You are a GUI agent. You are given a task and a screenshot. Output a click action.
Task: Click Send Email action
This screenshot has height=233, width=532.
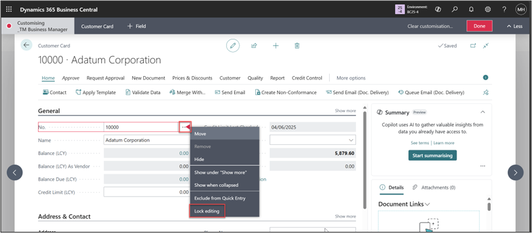point(230,92)
